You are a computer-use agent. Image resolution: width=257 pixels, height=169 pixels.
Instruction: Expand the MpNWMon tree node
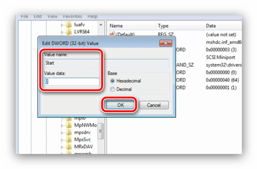click(62, 126)
